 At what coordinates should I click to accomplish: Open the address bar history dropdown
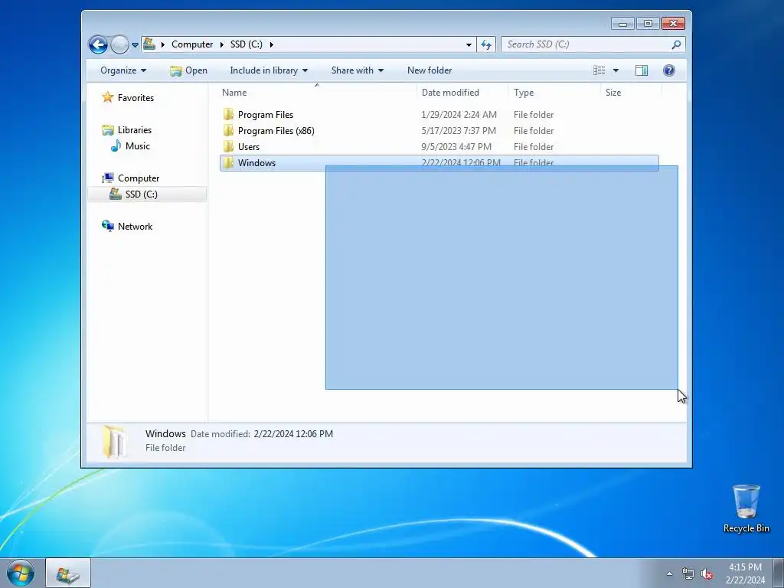[469, 44]
